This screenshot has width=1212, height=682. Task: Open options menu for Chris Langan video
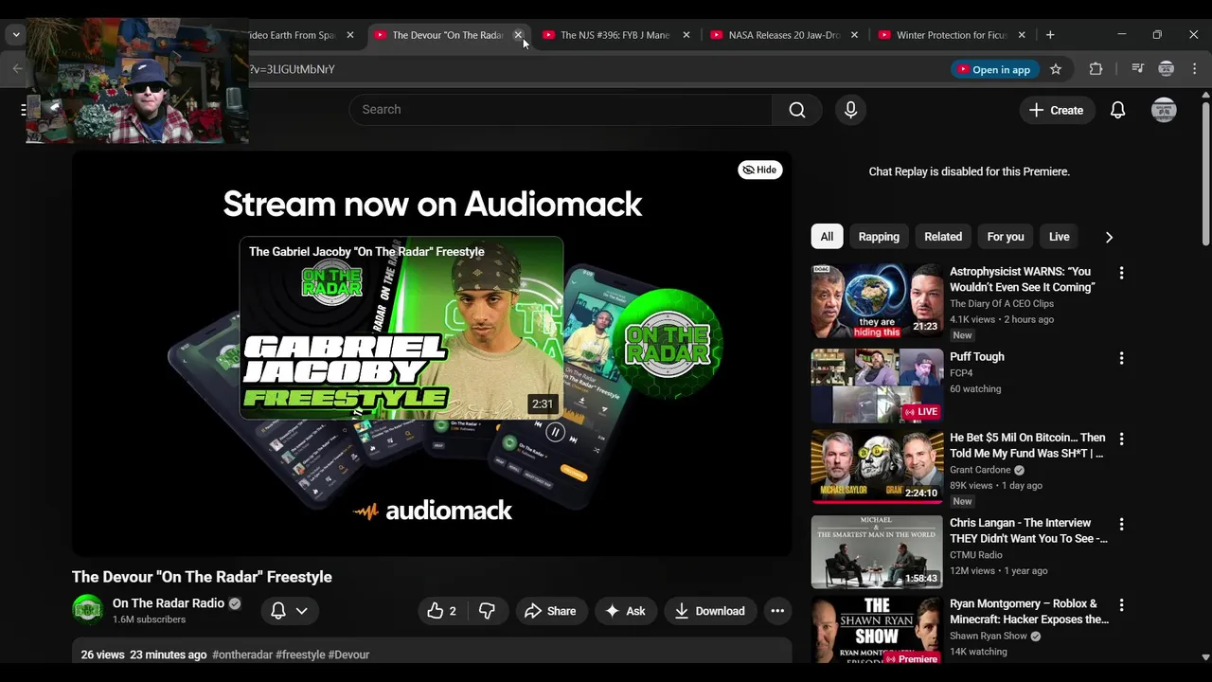[1121, 524]
